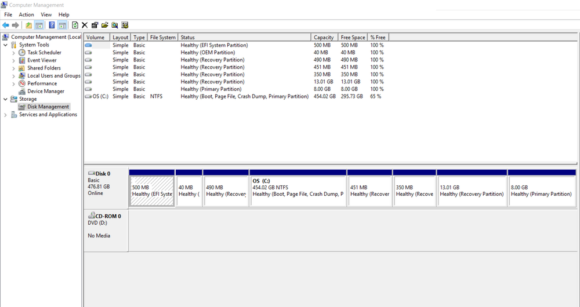The image size is (580, 307).
Task: Click the Properties toolbar icon
Action: coord(95,25)
